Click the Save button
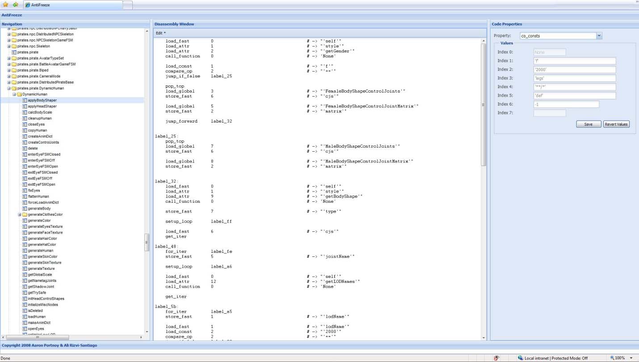The width and height of the screenshot is (639, 362). (x=589, y=124)
